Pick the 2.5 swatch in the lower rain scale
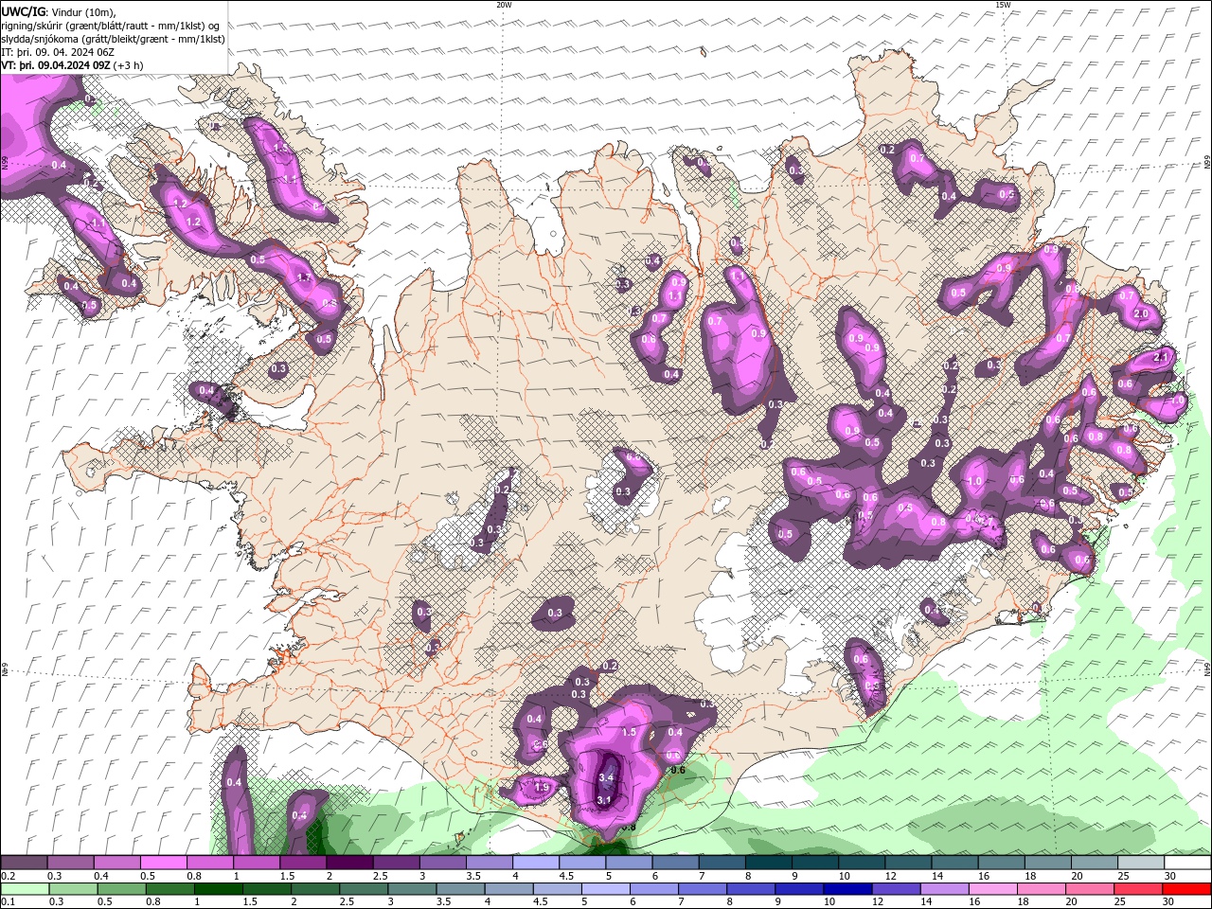This screenshot has width=1212, height=909. (x=364, y=889)
